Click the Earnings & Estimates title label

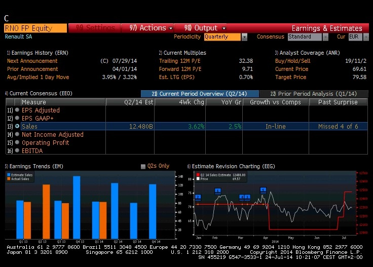pyautogui.click(x=327, y=28)
